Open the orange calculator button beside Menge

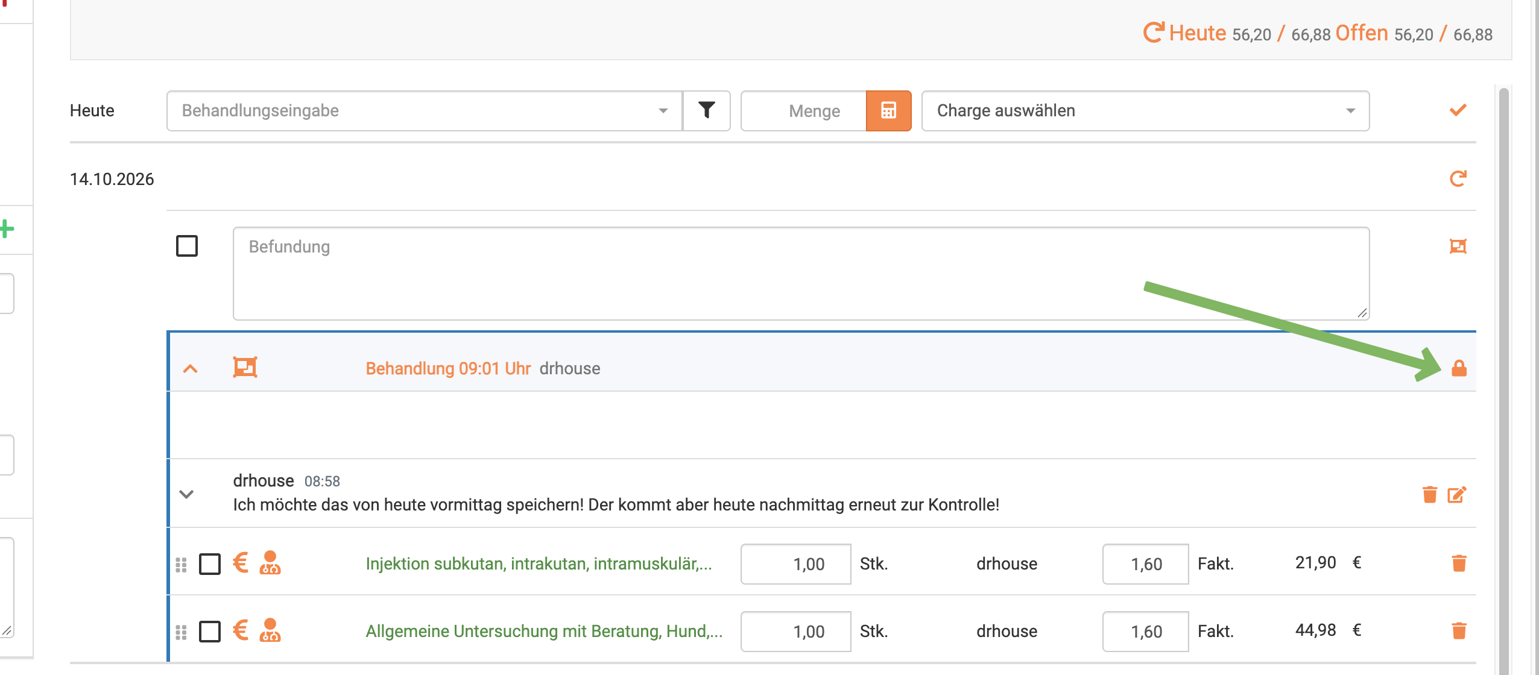[x=888, y=110]
